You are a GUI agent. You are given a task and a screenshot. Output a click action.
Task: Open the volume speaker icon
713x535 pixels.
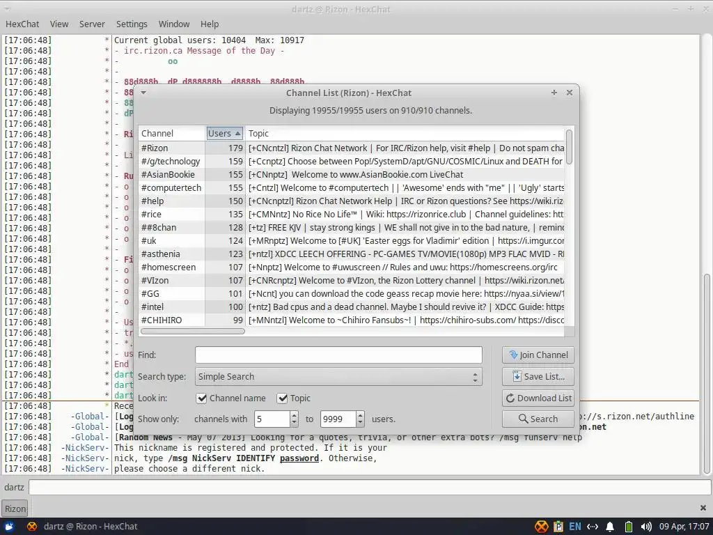pos(645,527)
